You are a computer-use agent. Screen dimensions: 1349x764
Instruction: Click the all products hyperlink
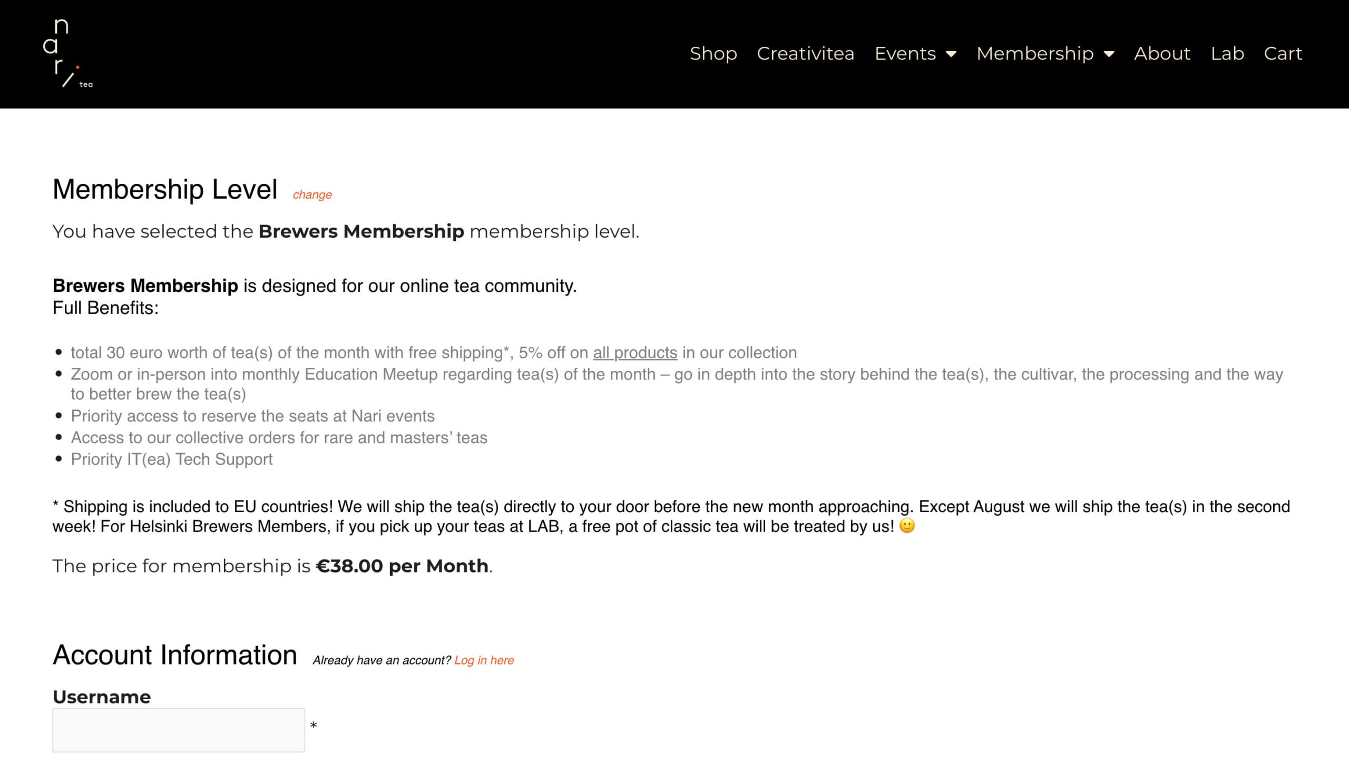click(x=634, y=352)
